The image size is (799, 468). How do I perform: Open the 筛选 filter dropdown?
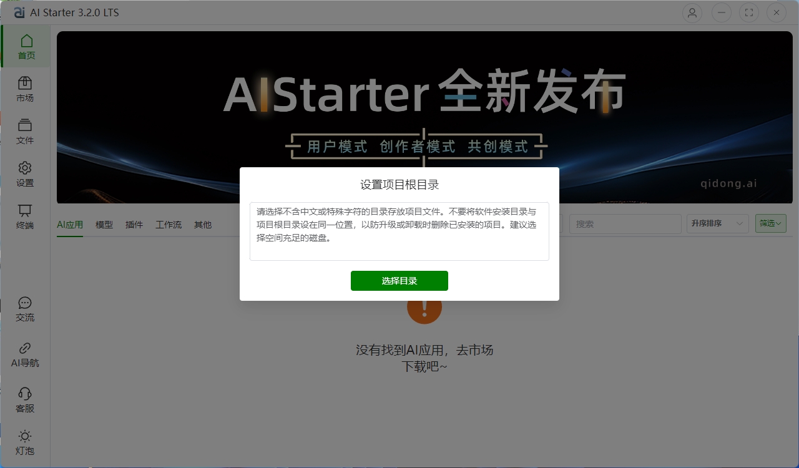(770, 223)
